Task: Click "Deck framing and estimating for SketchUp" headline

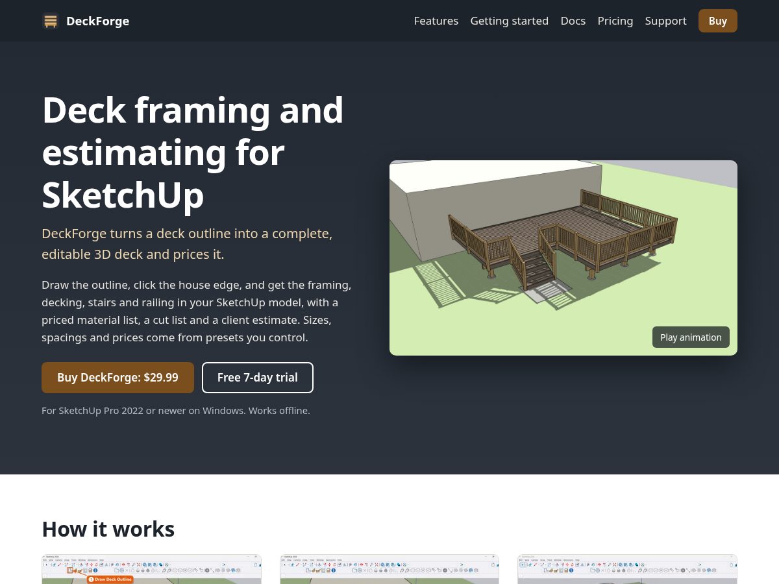Action: pyautogui.click(x=193, y=152)
